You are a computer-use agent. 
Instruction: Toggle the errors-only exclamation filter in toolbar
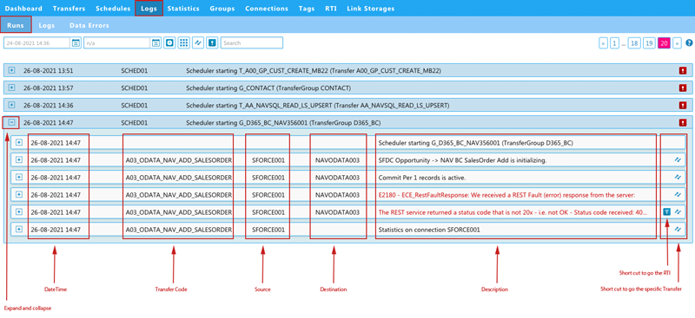pos(212,43)
